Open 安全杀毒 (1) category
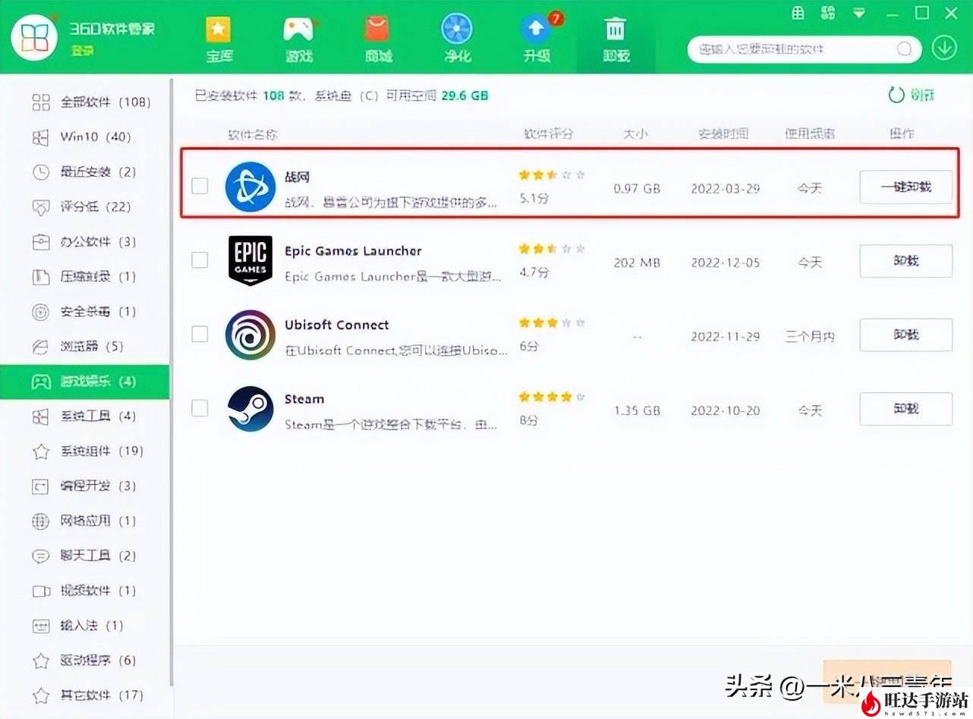 click(x=85, y=312)
